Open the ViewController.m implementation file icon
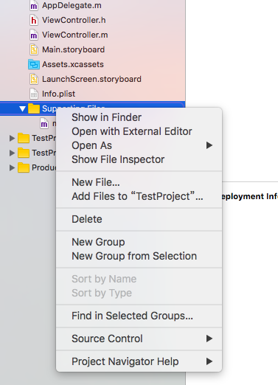This screenshot has height=385, width=278. click(x=34, y=35)
